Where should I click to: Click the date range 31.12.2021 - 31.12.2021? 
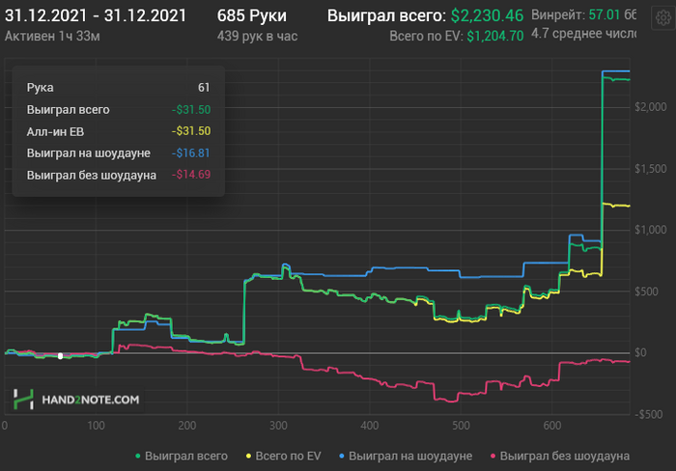click(x=96, y=16)
